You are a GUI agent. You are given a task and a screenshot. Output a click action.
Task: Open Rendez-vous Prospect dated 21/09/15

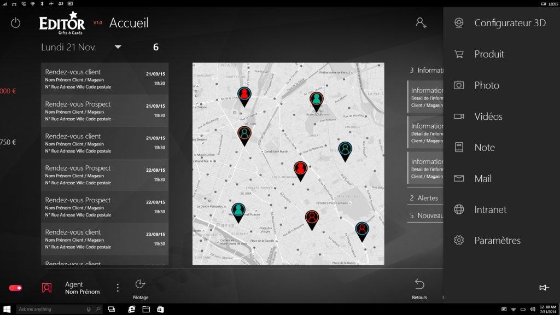point(104,110)
